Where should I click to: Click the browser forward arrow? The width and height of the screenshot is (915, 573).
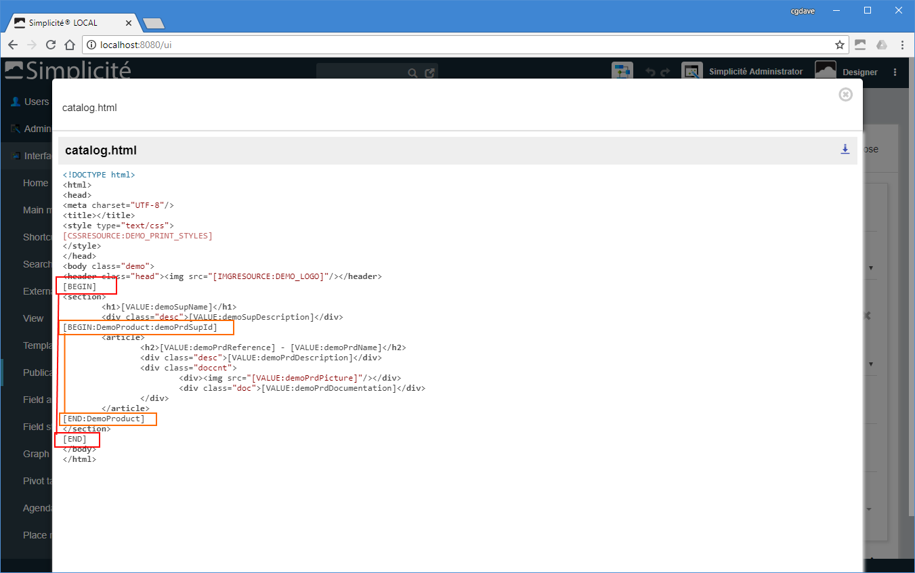pyautogui.click(x=32, y=45)
